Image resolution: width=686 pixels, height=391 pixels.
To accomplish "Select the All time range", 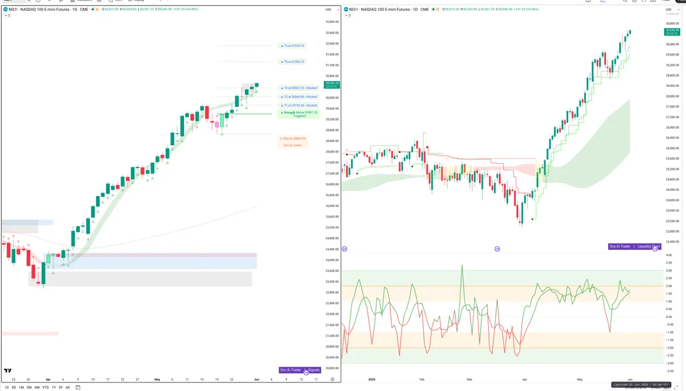I will [x=67, y=388].
